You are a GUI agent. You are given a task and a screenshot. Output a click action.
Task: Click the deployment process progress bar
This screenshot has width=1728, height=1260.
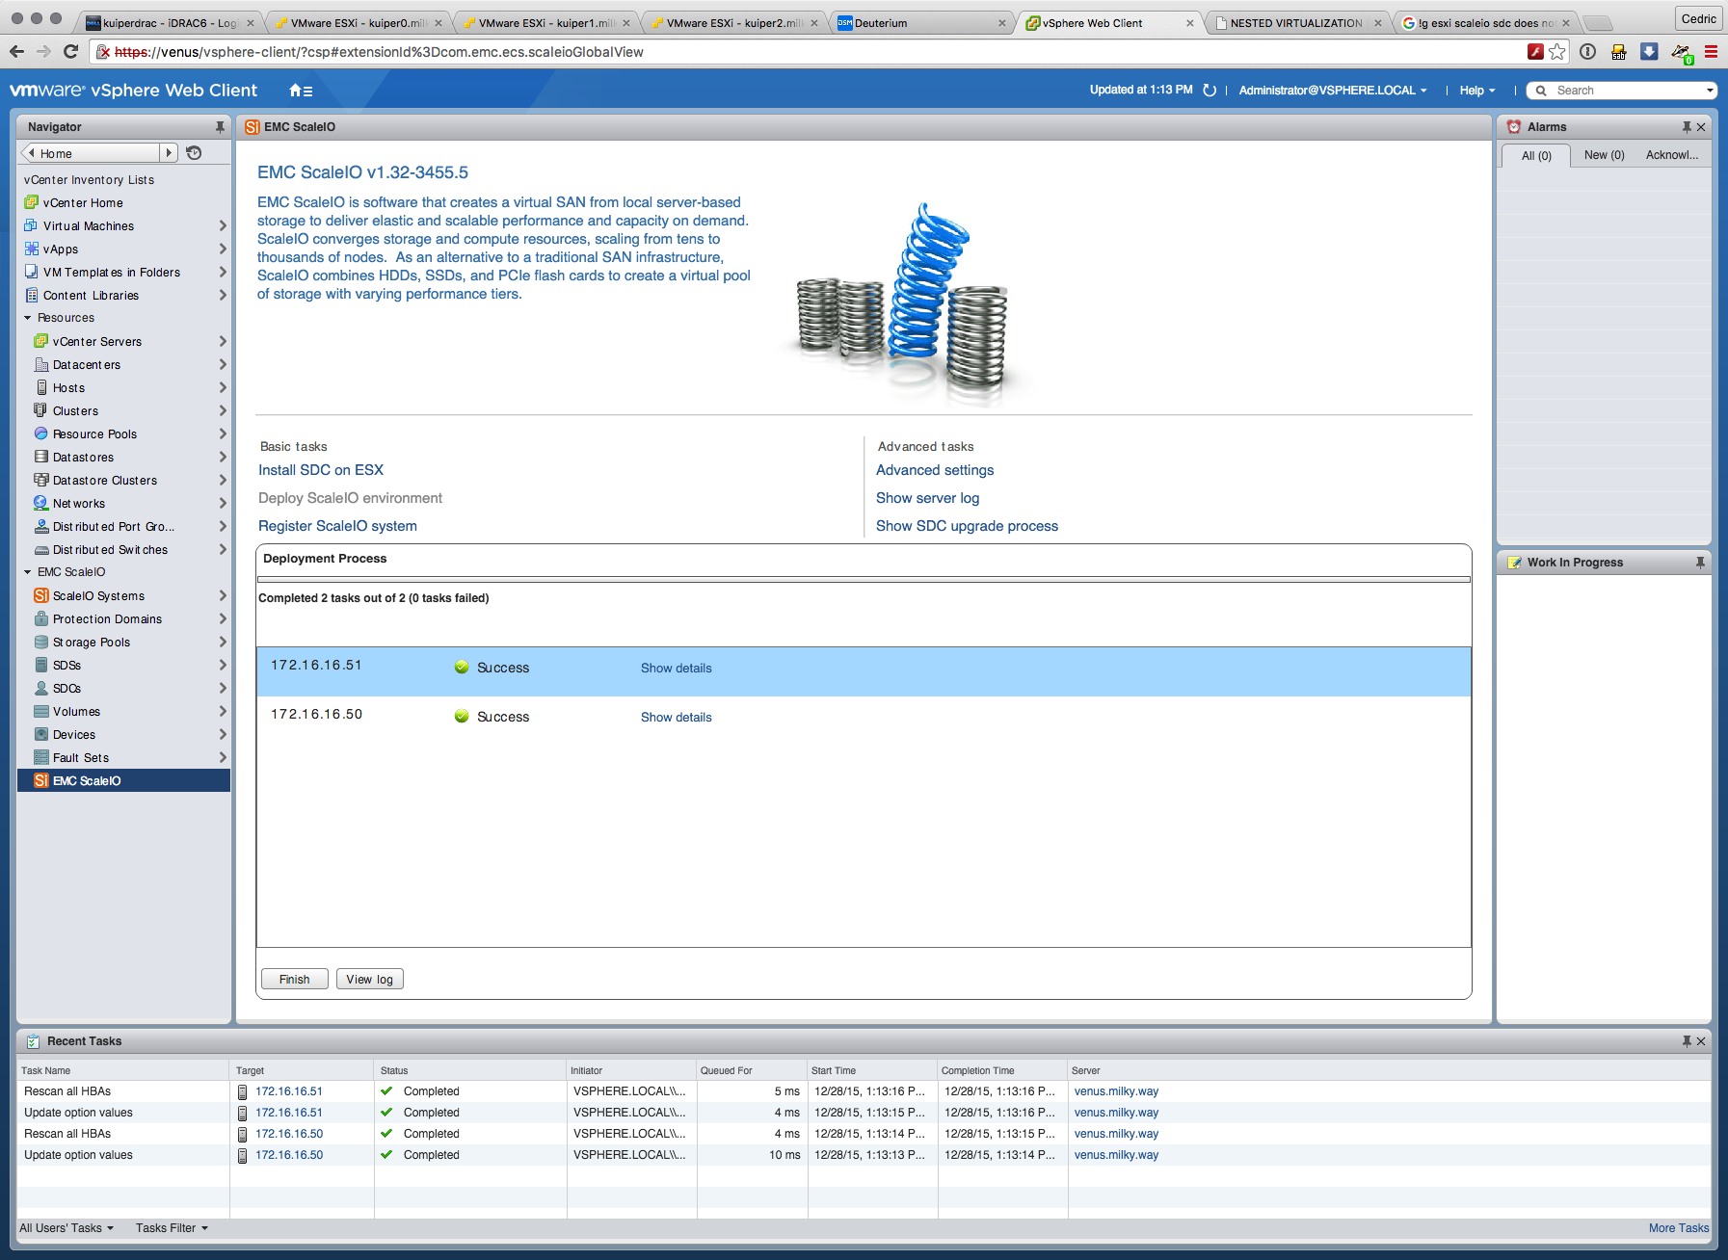(x=864, y=580)
